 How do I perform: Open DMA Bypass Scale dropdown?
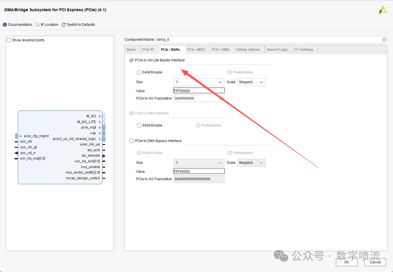click(x=251, y=163)
